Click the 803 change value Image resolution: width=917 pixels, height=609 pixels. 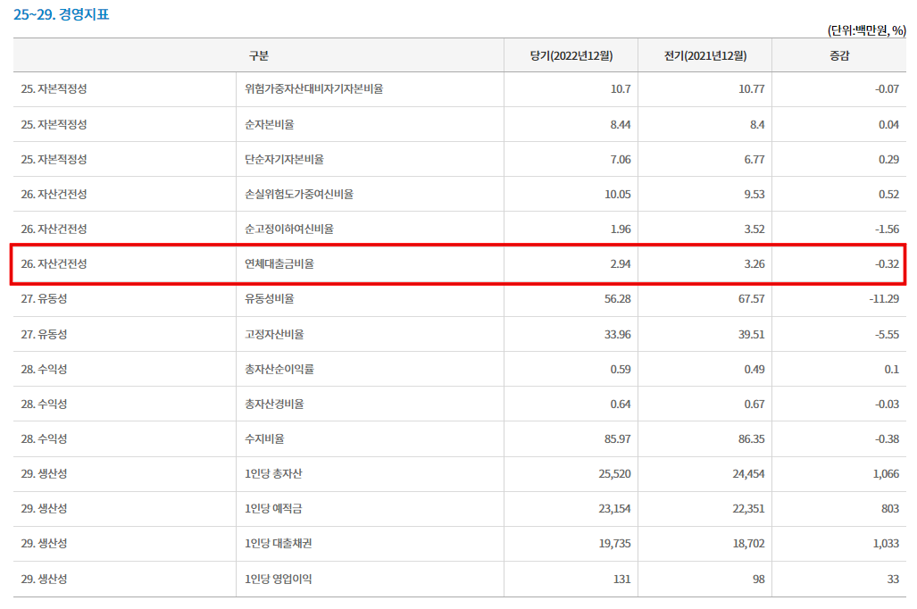(x=890, y=508)
